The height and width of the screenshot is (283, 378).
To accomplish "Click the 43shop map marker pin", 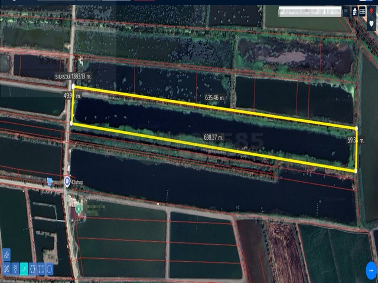I will click(x=67, y=181).
